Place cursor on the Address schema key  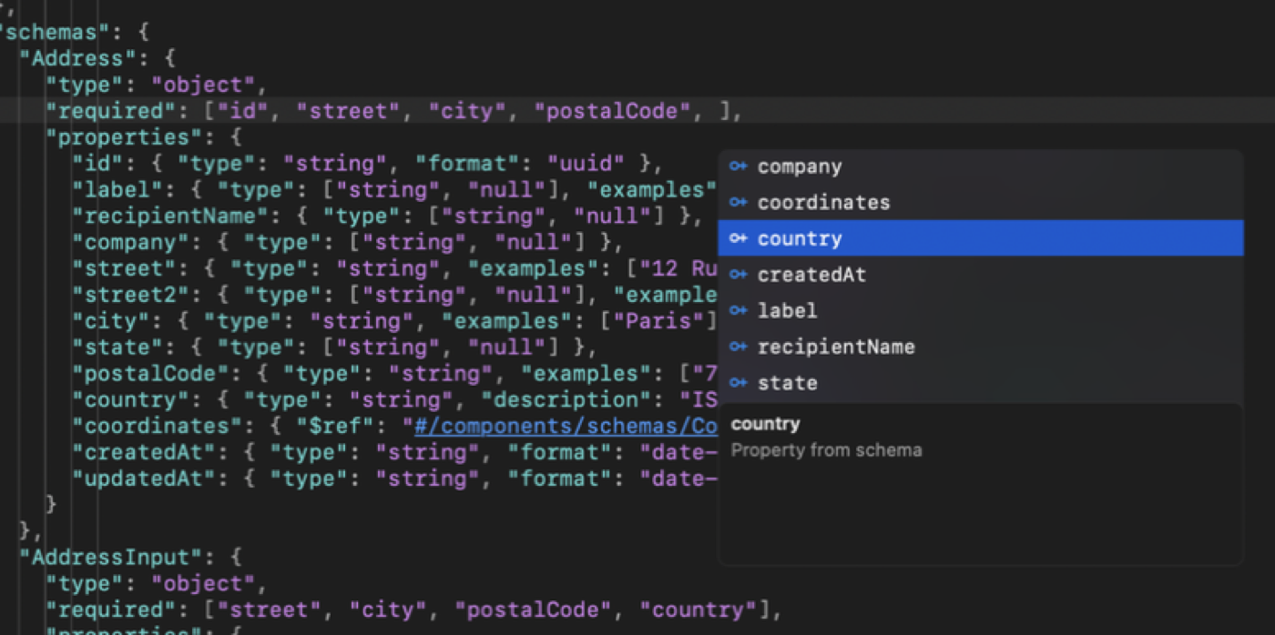77,57
